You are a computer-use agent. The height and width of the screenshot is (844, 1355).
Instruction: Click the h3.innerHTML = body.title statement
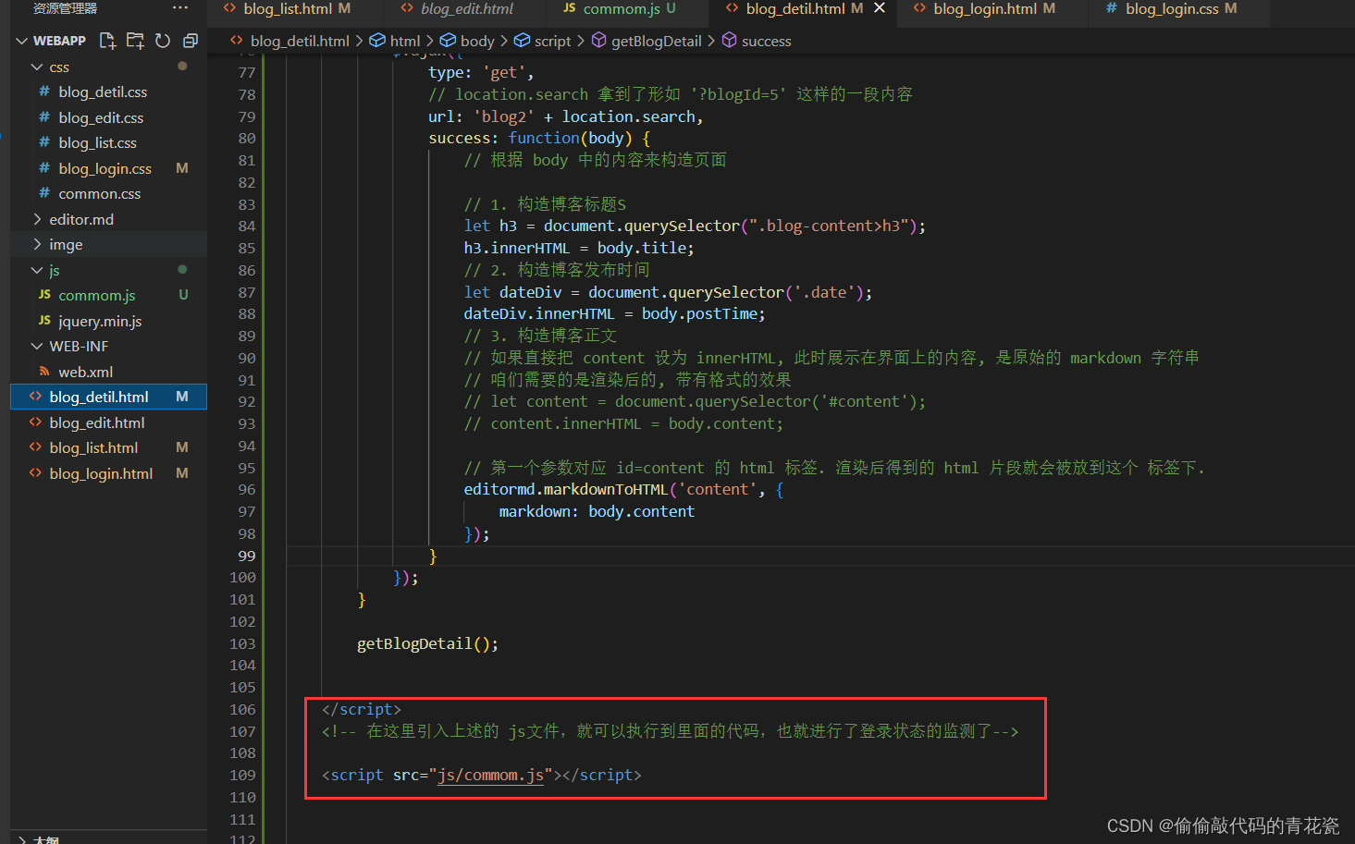pos(579,249)
